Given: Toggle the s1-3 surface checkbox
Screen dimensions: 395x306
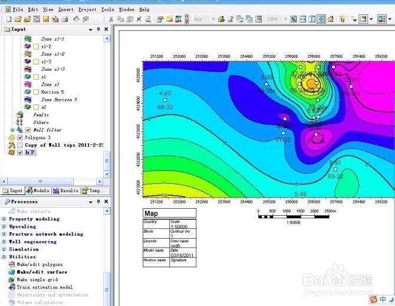Looking at the screenshot, I should click(x=36, y=62).
